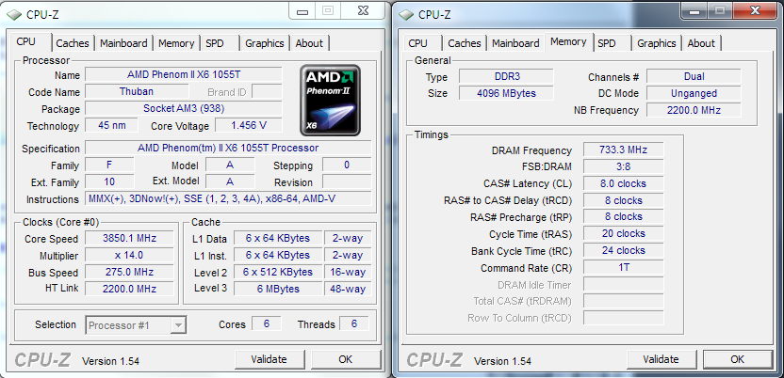
Task: Click Level 2 cache value 6 x 512 KBytes
Action: (277, 272)
